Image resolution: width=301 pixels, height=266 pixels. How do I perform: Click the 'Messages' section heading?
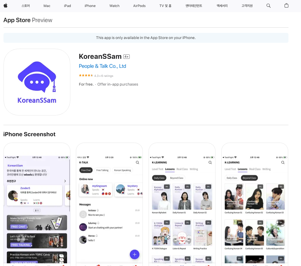click(x=85, y=205)
